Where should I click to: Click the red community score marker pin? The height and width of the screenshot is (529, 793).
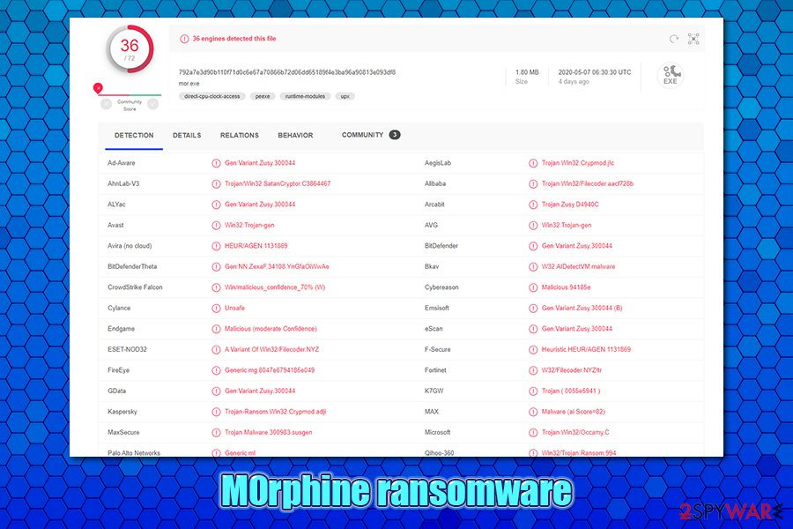tap(98, 88)
